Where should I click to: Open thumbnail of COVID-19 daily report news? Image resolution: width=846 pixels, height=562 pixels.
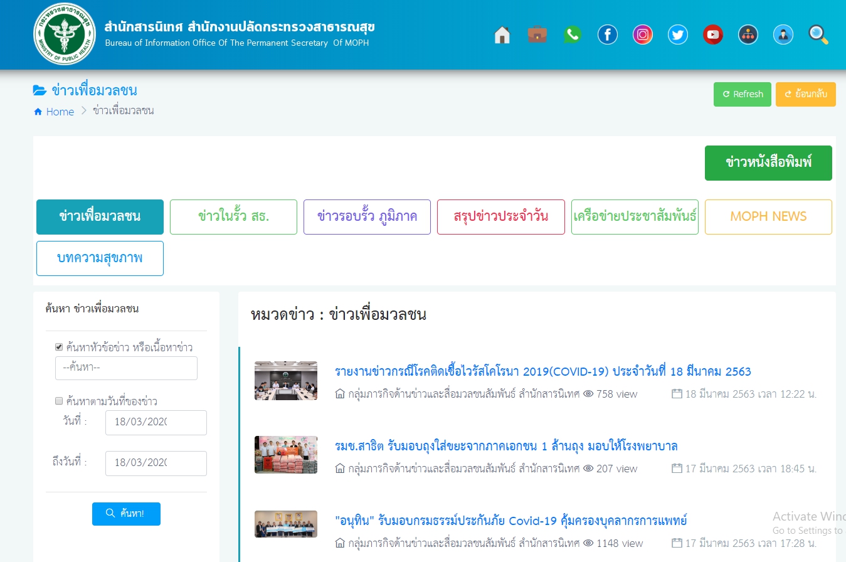(x=286, y=381)
